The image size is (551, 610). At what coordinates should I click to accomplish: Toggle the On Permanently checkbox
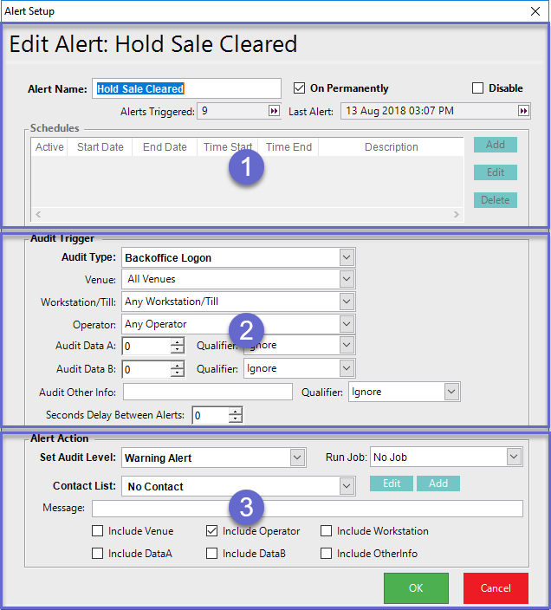coord(300,88)
